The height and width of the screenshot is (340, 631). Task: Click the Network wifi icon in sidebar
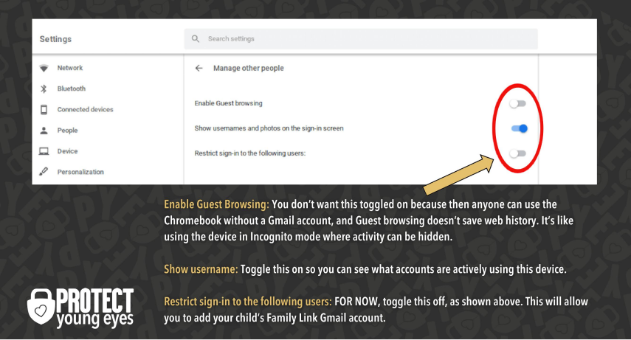44,68
